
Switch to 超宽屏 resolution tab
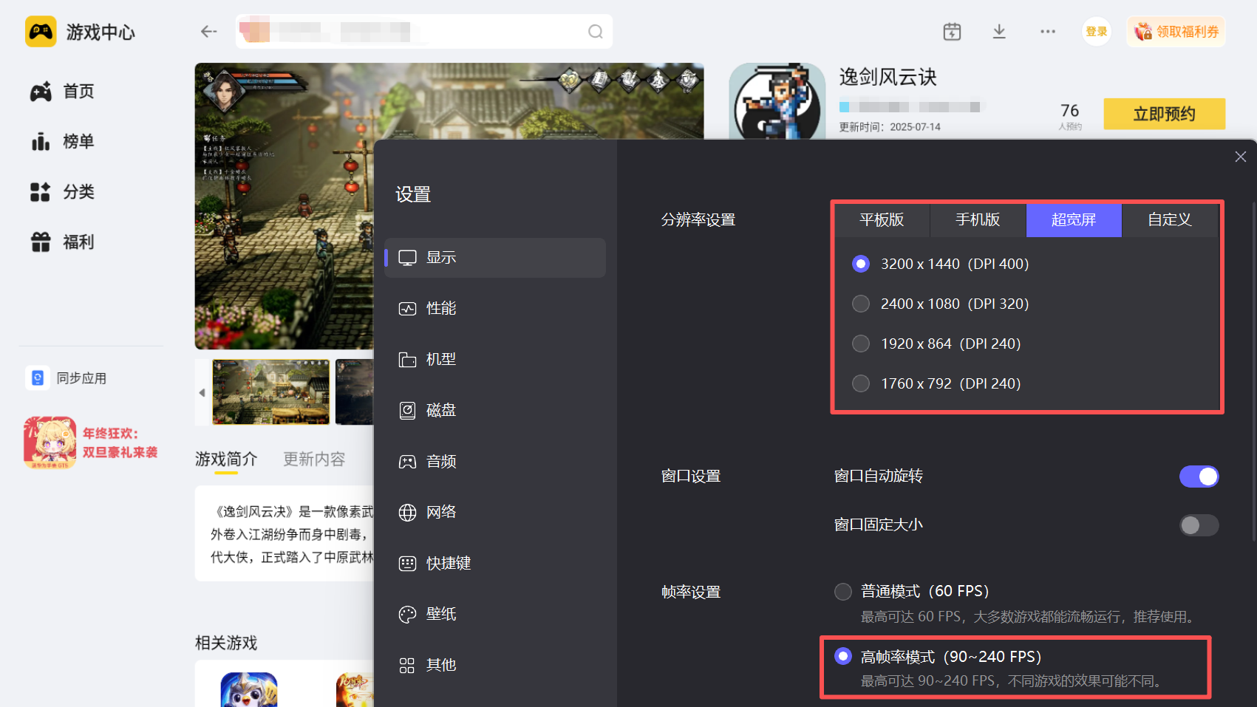1074,220
